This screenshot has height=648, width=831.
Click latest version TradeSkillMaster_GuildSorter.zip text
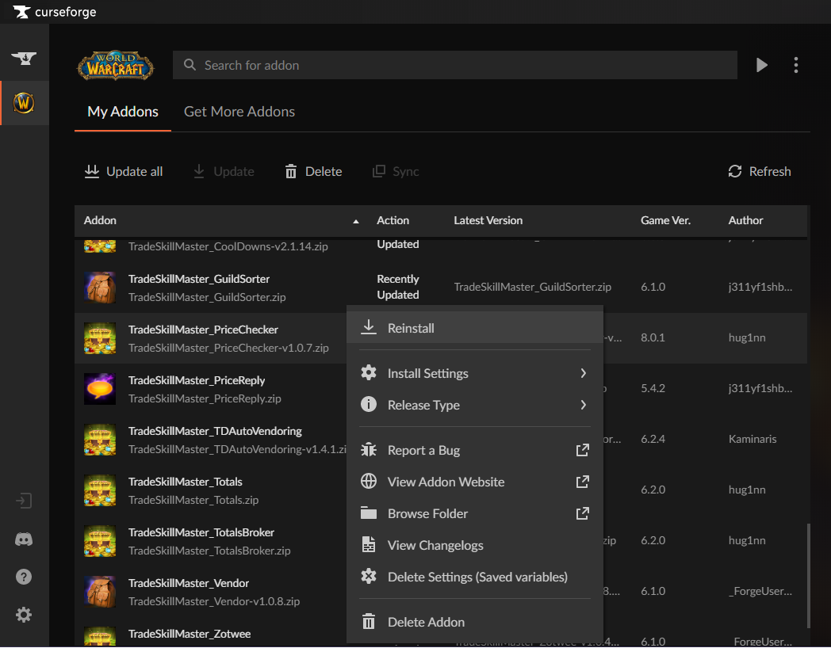[x=533, y=287]
